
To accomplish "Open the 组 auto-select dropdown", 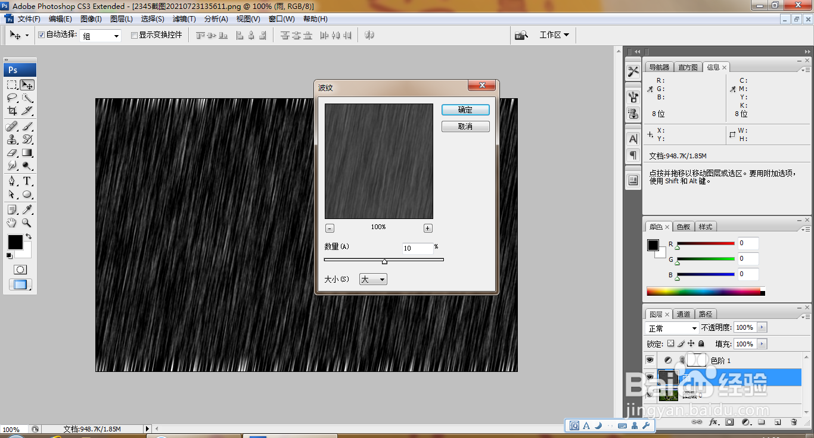I will pos(101,36).
